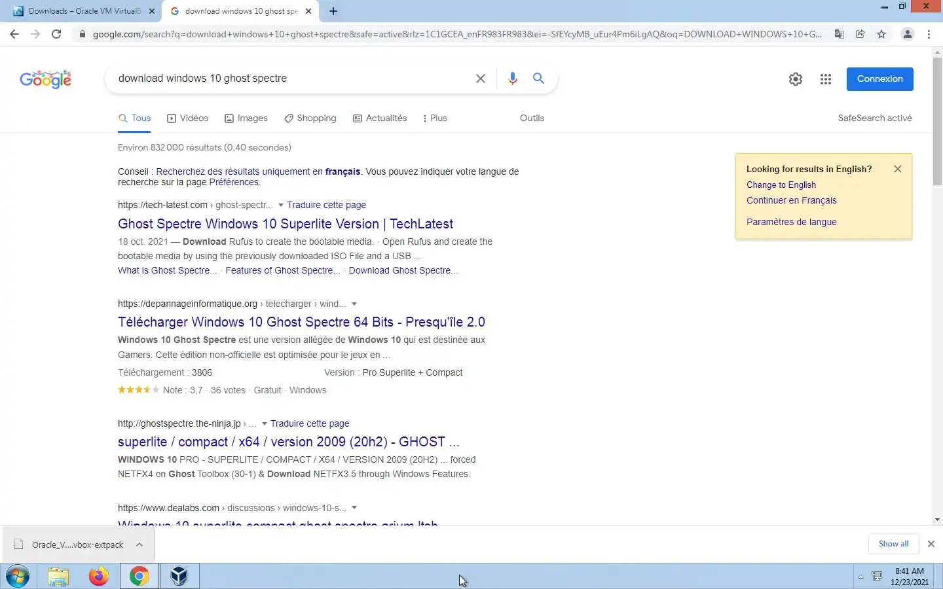Choose Change to English

781,185
